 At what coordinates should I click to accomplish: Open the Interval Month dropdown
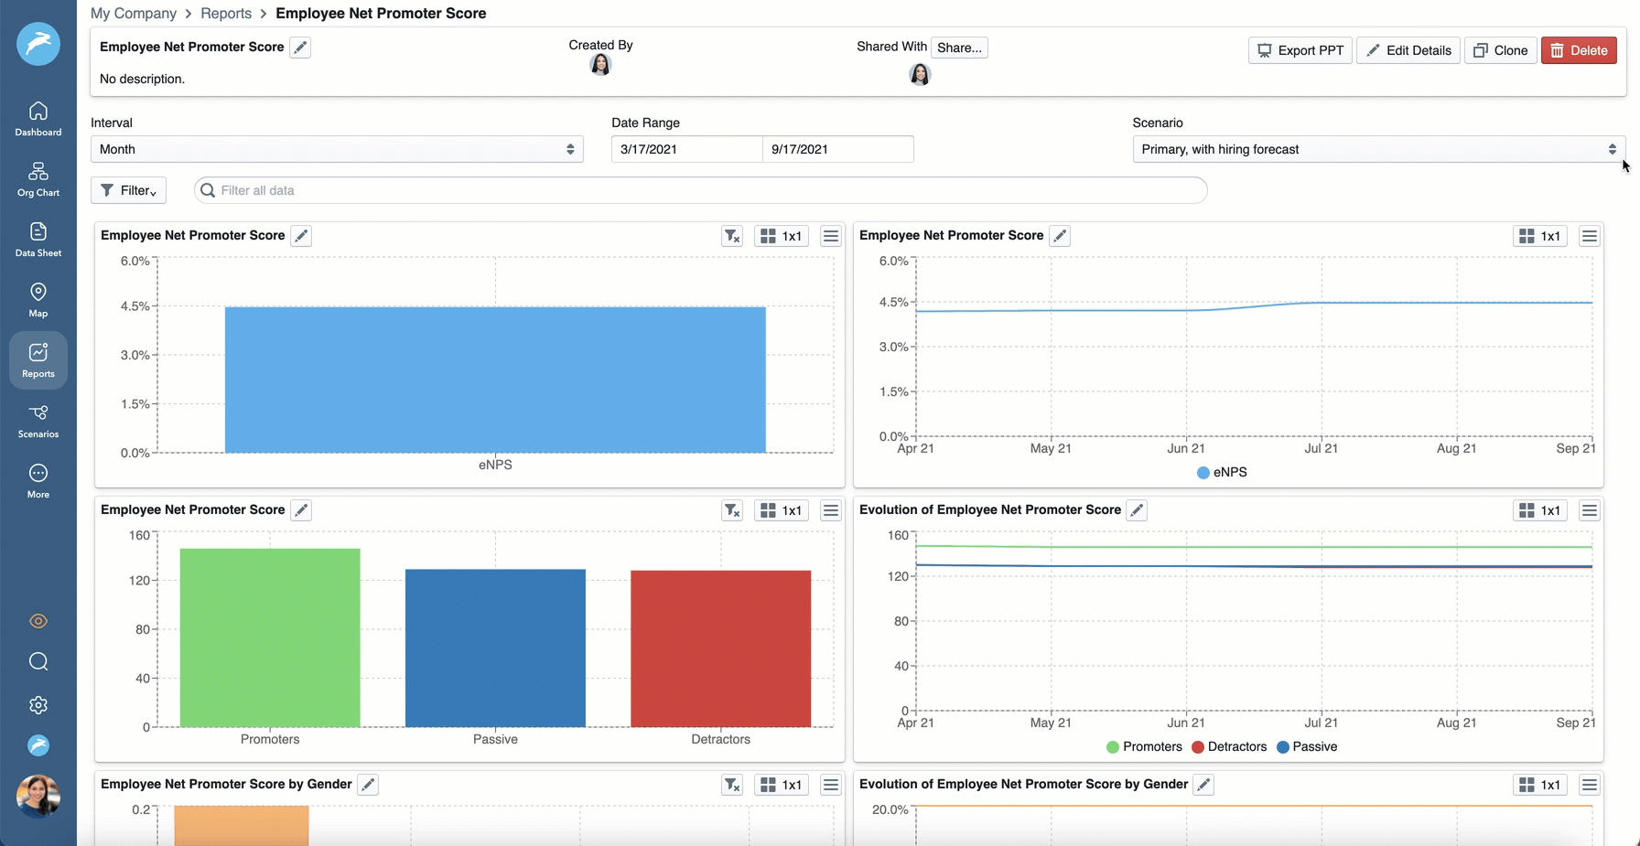(x=337, y=149)
